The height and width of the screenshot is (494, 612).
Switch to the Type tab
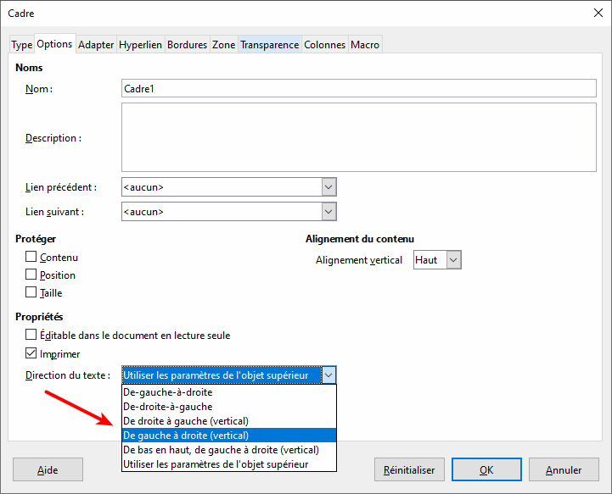tap(21, 45)
